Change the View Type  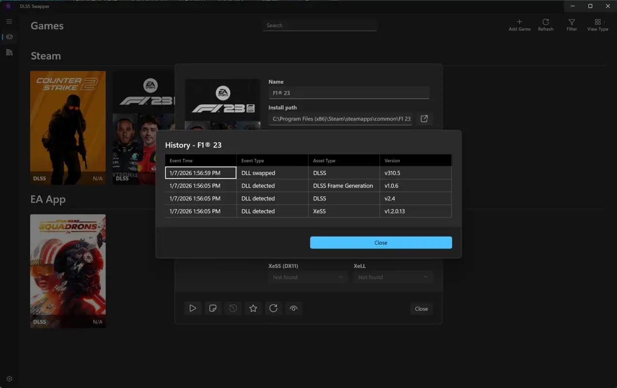click(597, 24)
